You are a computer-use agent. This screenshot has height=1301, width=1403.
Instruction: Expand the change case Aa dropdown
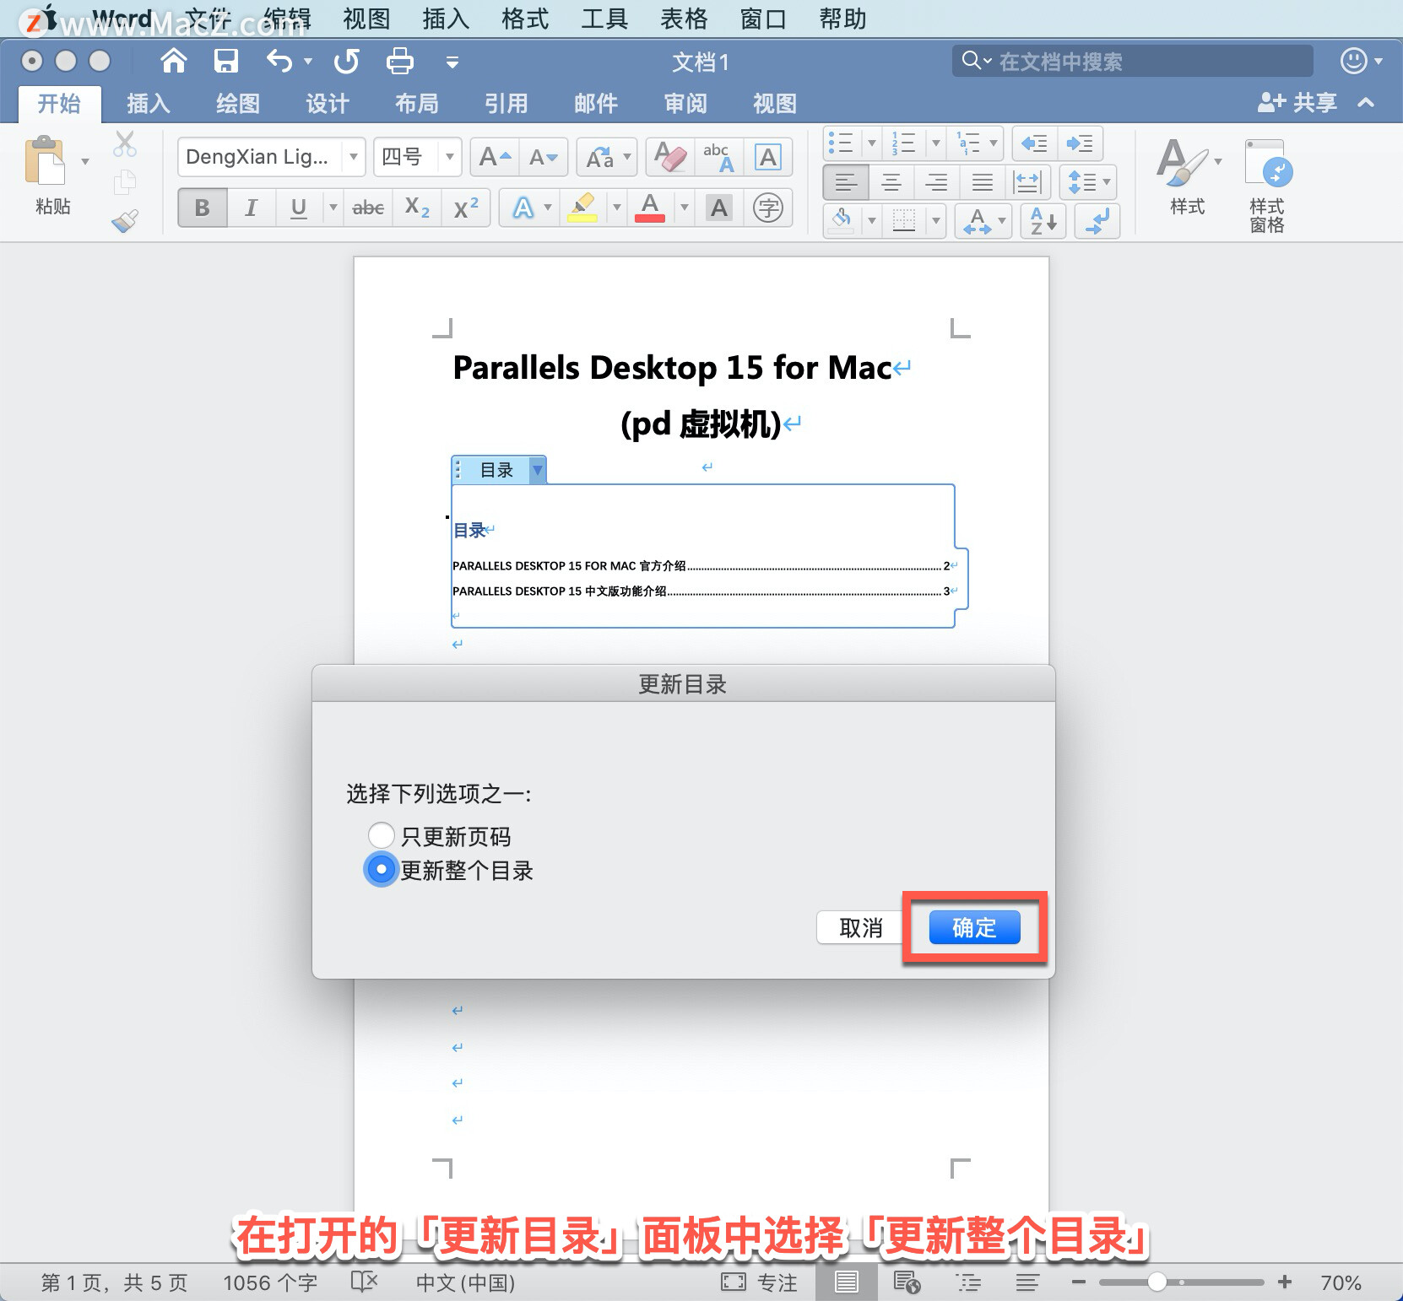627,157
